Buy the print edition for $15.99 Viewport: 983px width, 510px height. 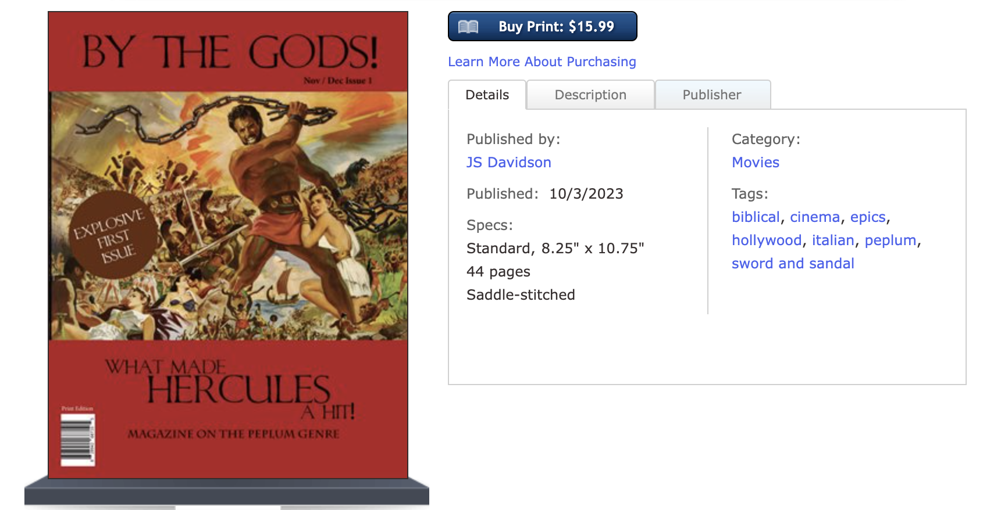pyautogui.click(x=542, y=26)
